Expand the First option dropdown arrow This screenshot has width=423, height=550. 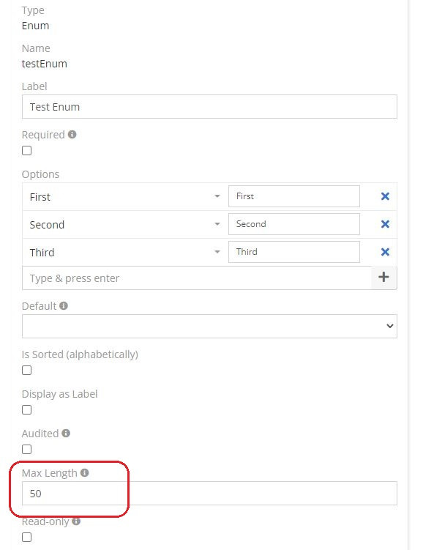pos(217,196)
